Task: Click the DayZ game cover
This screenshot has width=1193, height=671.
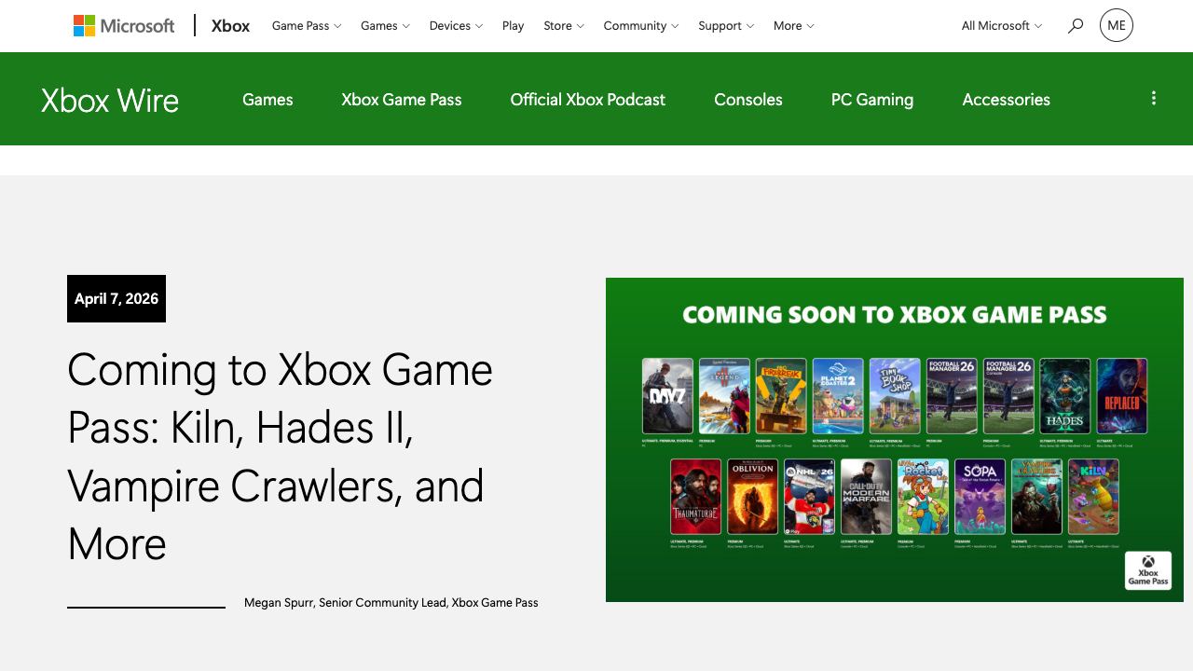Action: (x=667, y=396)
